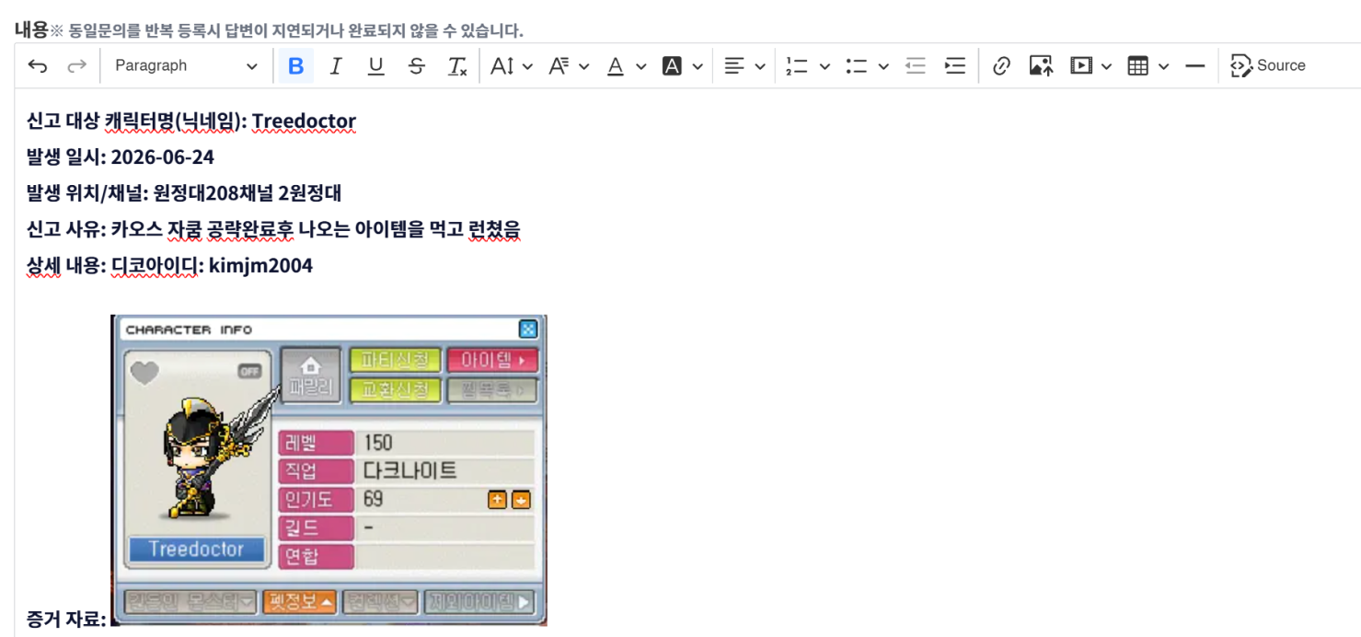Undo the last edit

[38, 65]
